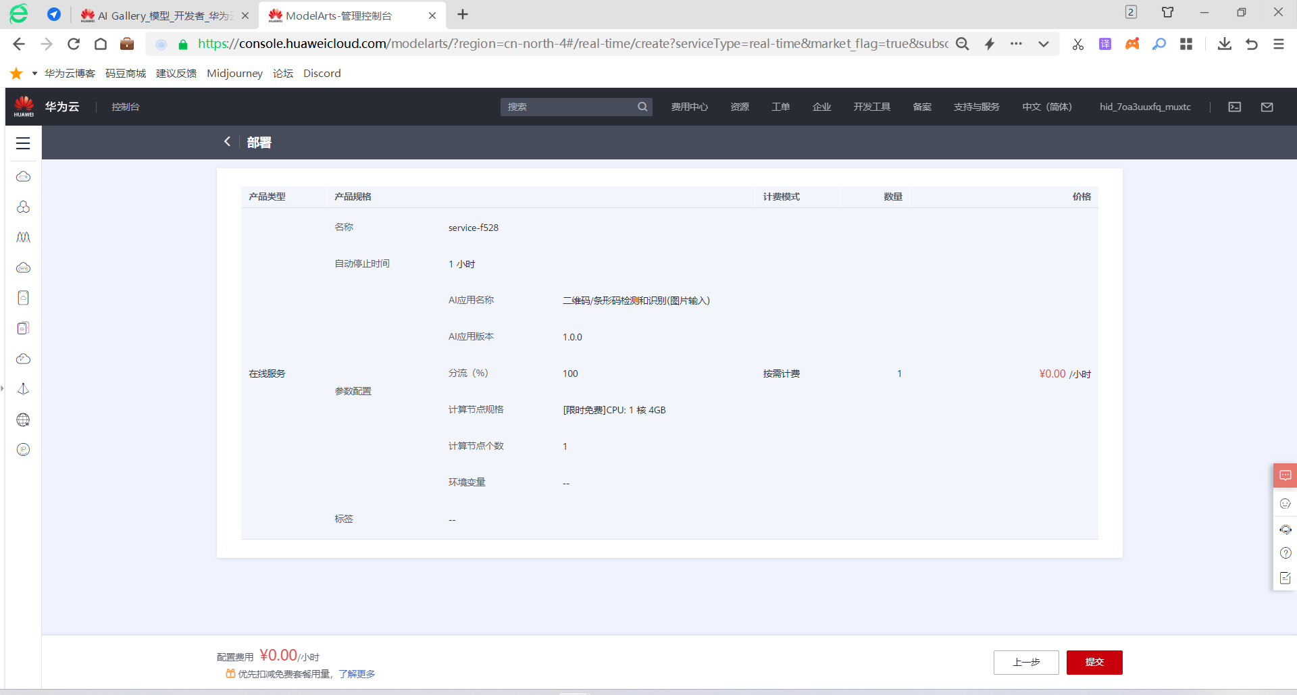
Task: Open the 企业 menu
Action: pos(821,107)
